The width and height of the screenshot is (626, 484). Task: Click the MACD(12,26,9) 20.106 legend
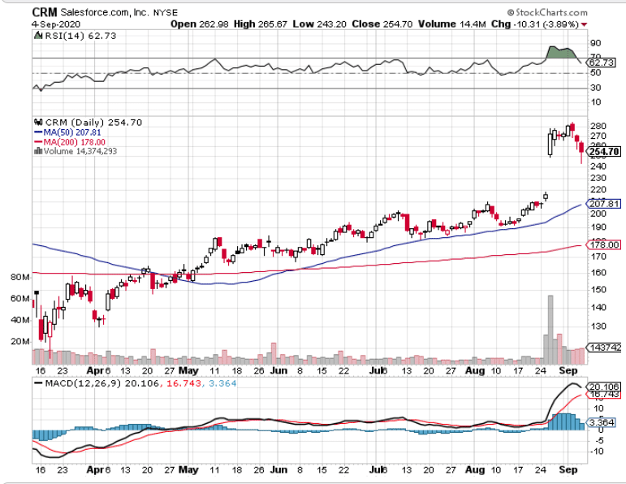click(x=97, y=383)
